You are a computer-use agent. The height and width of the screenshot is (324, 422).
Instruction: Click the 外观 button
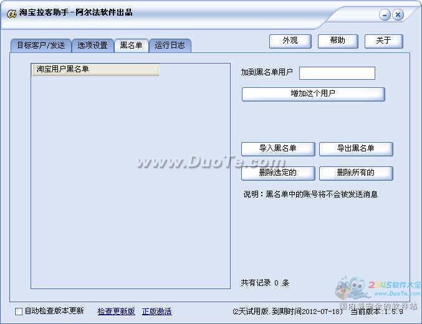(x=290, y=41)
